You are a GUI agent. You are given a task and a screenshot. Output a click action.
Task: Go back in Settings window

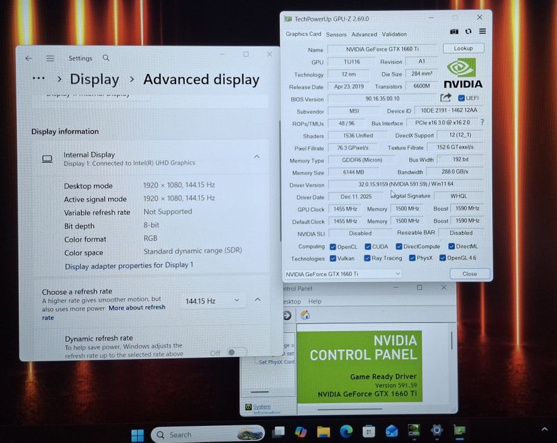29,58
